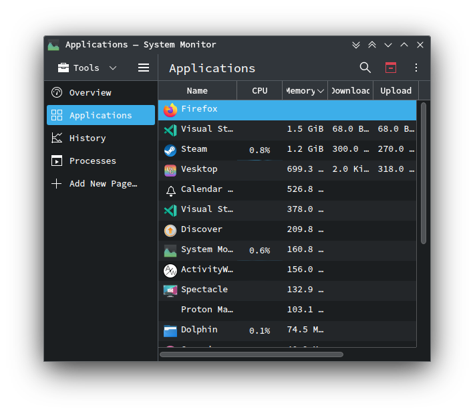Click the vertical scrollbar handle
The height and width of the screenshot is (414, 475).
424,173
